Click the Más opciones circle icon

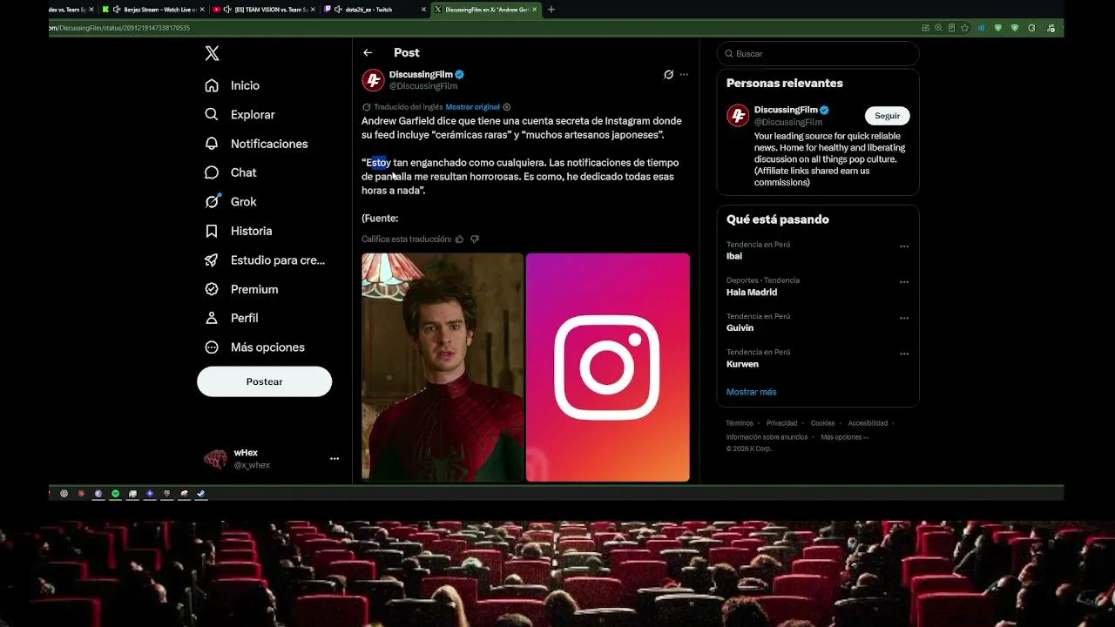pyautogui.click(x=212, y=347)
